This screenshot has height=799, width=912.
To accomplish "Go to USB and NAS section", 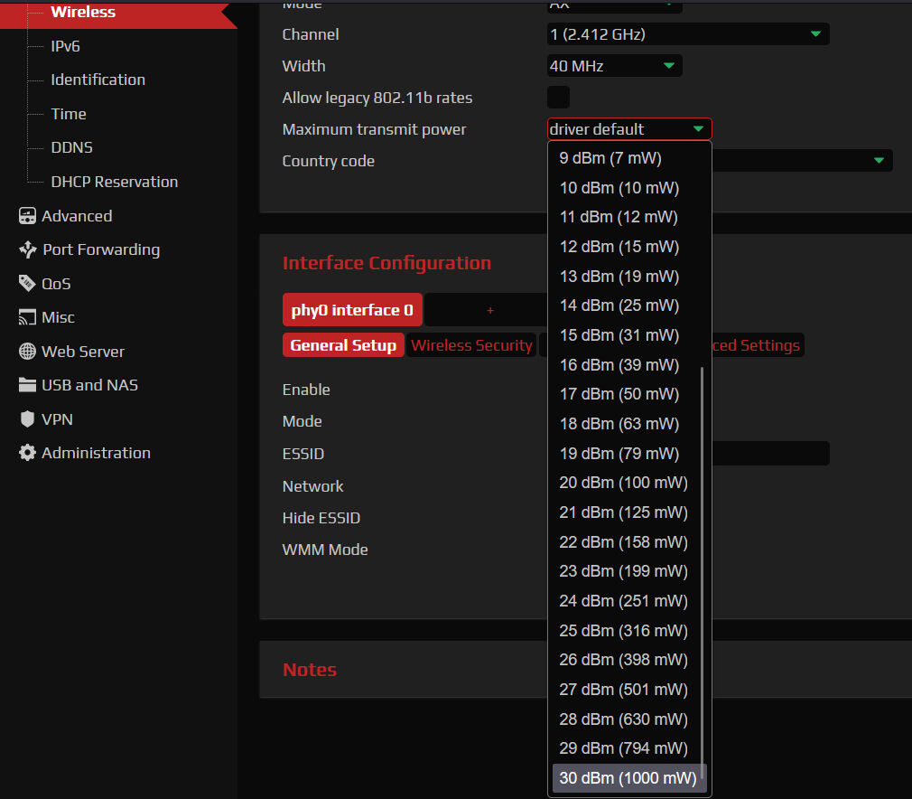I will tap(89, 385).
